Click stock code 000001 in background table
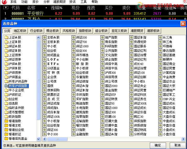 (18, 13)
